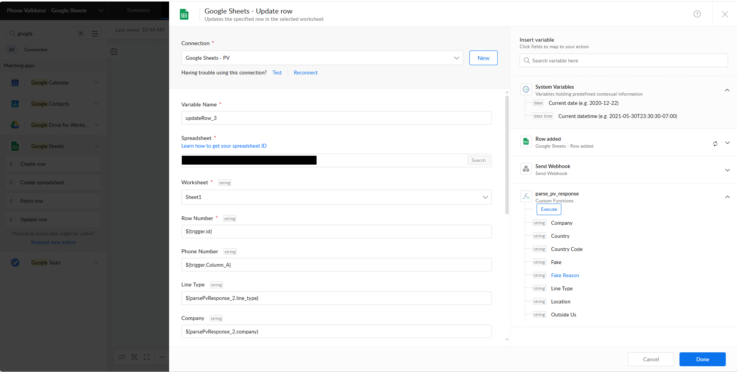Click the help question mark icon
Viewport: 737px width, 372px height.
(x=697, y=14)
